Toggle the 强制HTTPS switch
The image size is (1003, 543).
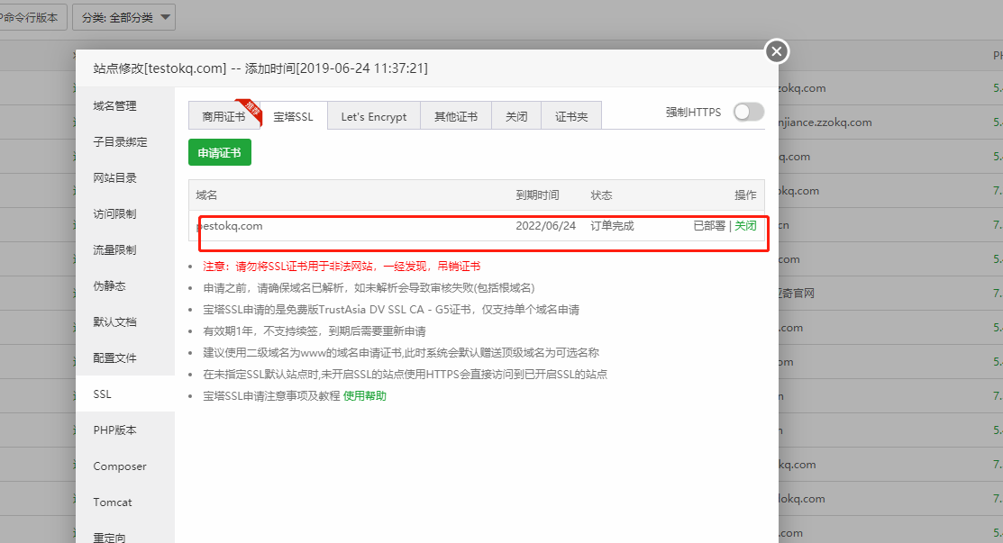click(x=748, y=112)
